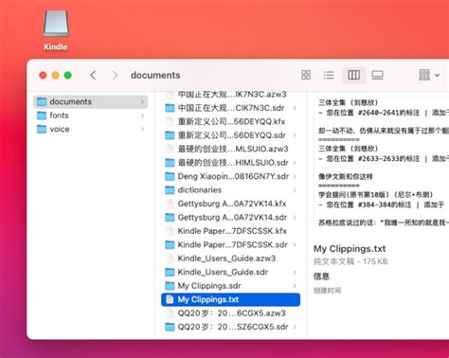This screenshot has height=358, width=449.
Task: Go back with the toolbar arrow
Action: [x=93, y=75]
